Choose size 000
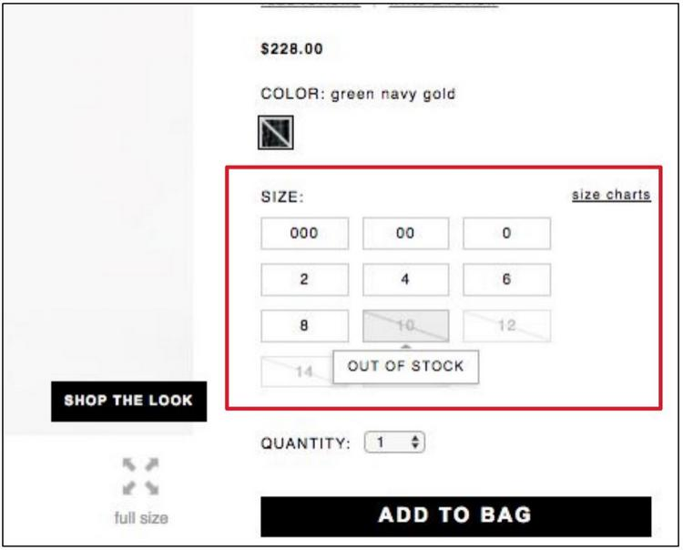This screenshot has width=683, height=550. coord(304,233)
